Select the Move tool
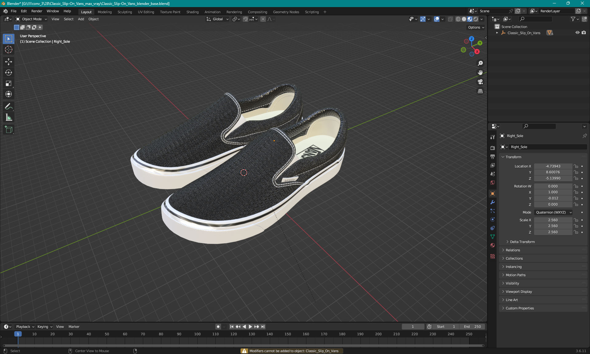This screenshot has width=590, height=354. [9, 62]
